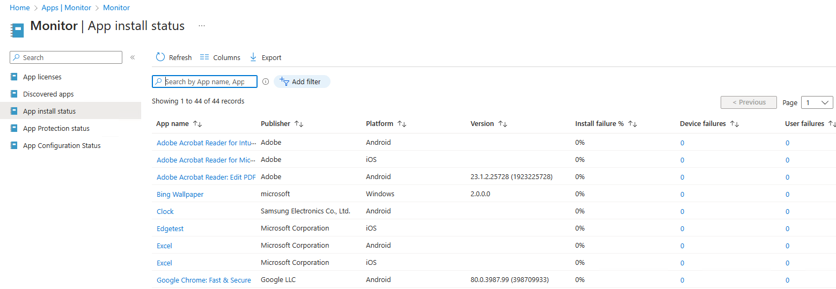The height and width of the screenshot is (289, 836).
Task: Click the Columns layout icon
Action: pyautogui.click(x=204, y=57)
